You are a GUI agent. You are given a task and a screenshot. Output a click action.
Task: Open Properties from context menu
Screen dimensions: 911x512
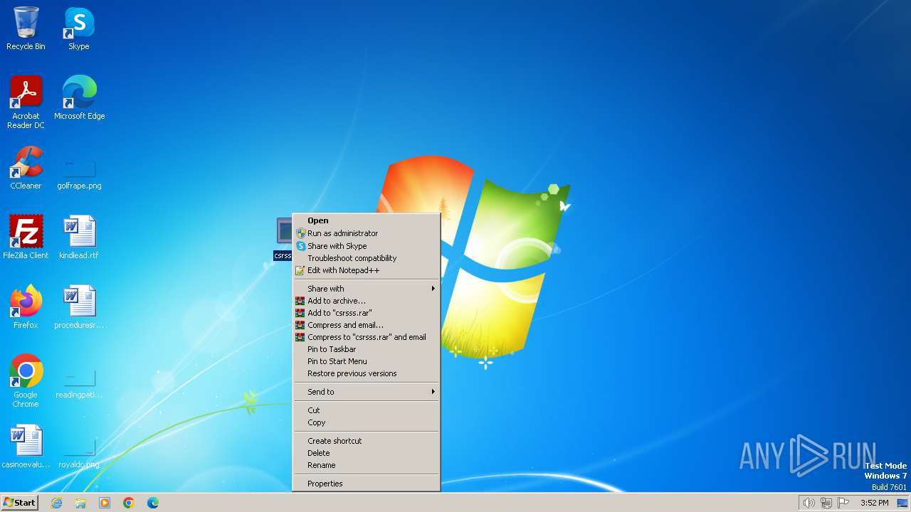coord(366,484)
